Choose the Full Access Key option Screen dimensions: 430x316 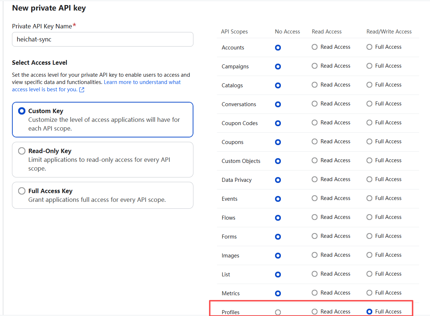(22, 191)
